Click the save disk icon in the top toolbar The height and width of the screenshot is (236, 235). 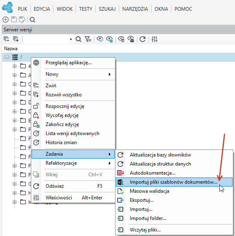[x=14, y=20]
